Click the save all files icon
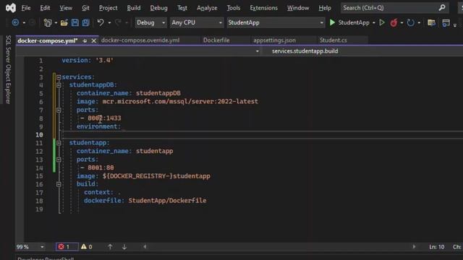Viewport: 463px width, 260px height. pyautogui.click(x=85, y=22)
